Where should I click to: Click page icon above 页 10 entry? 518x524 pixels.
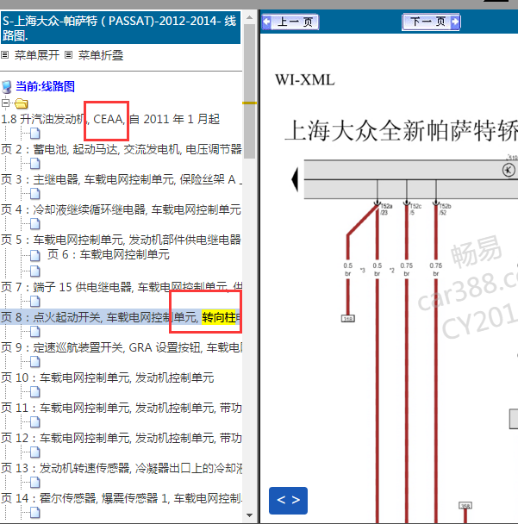tap(35, 362)
